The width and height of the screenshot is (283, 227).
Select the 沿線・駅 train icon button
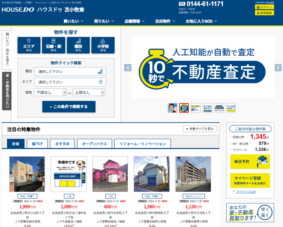click(x=54, y=45)
